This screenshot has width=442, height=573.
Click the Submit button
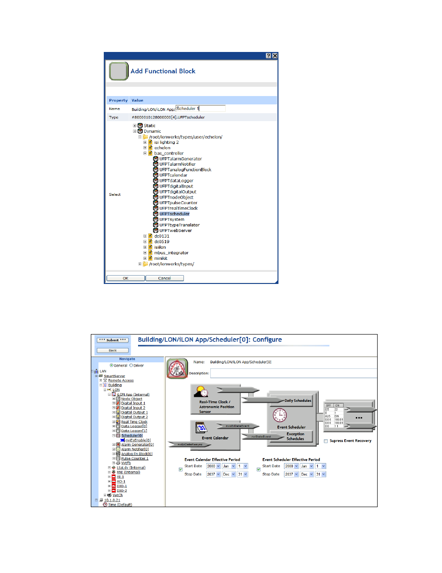coord(113,340)
